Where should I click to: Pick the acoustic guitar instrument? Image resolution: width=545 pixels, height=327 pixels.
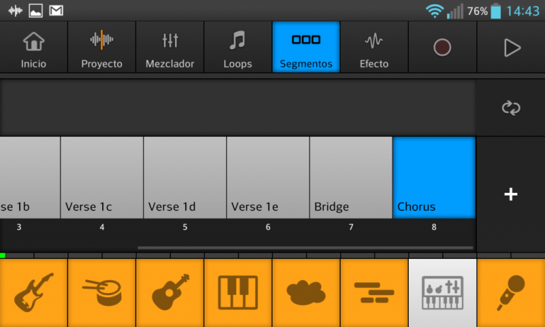[x=170, y=292]
